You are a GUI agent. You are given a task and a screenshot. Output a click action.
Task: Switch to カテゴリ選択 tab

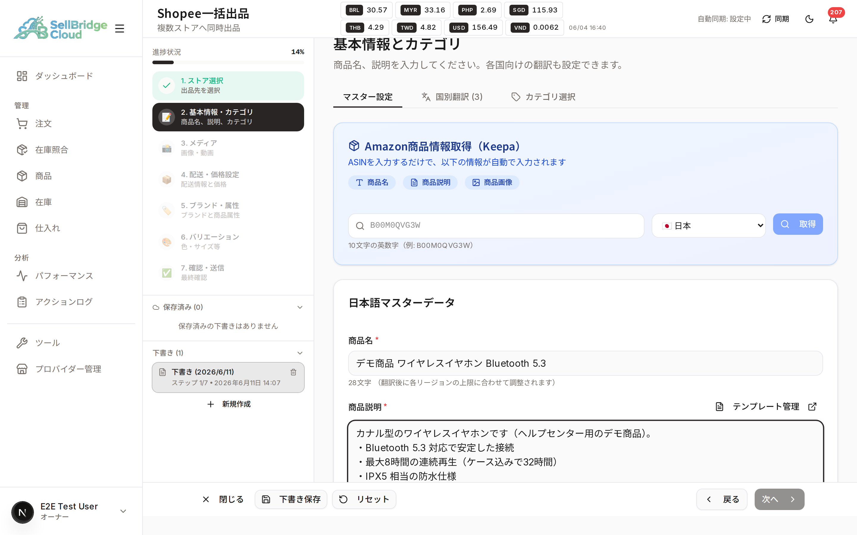click(543, 97)
